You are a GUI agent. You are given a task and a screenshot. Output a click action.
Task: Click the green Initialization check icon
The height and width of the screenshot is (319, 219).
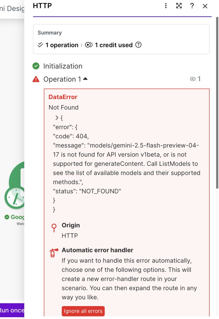coord(36,66)
